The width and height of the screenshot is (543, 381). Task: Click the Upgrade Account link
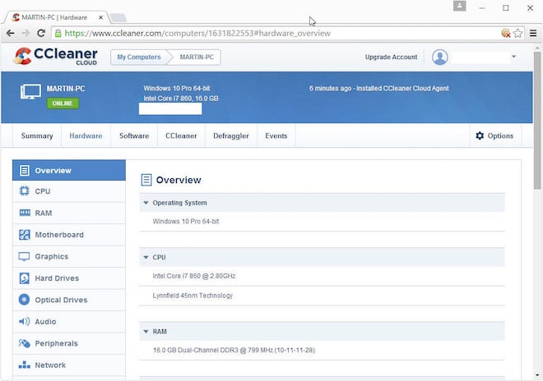point(391,57)
